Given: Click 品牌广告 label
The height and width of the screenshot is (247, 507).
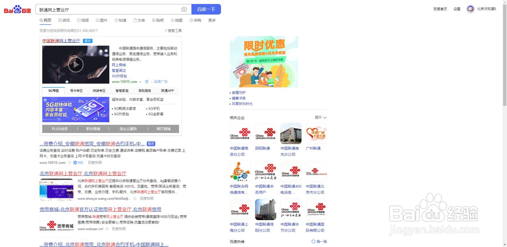Looking at the screenshot, I should point(161,82).
